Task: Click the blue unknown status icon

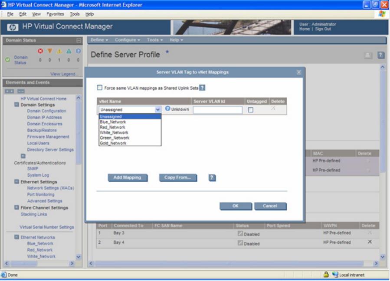Action: pyautogui.click(x=78, y=51)
